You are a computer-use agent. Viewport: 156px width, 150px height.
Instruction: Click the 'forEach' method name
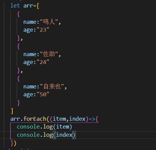click(35, 119)
